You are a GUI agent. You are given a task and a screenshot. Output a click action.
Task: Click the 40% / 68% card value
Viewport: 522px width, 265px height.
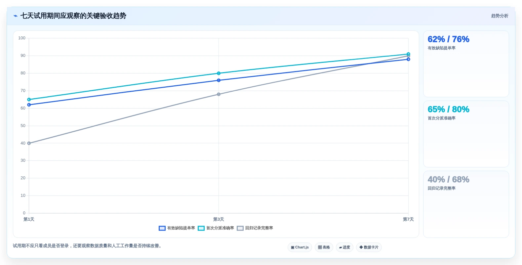pos(448,180)
